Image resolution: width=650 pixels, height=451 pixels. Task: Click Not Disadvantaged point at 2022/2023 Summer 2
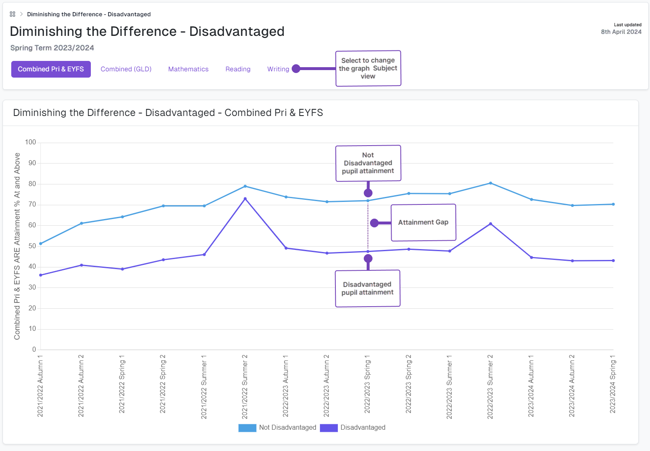coord(490,183)
